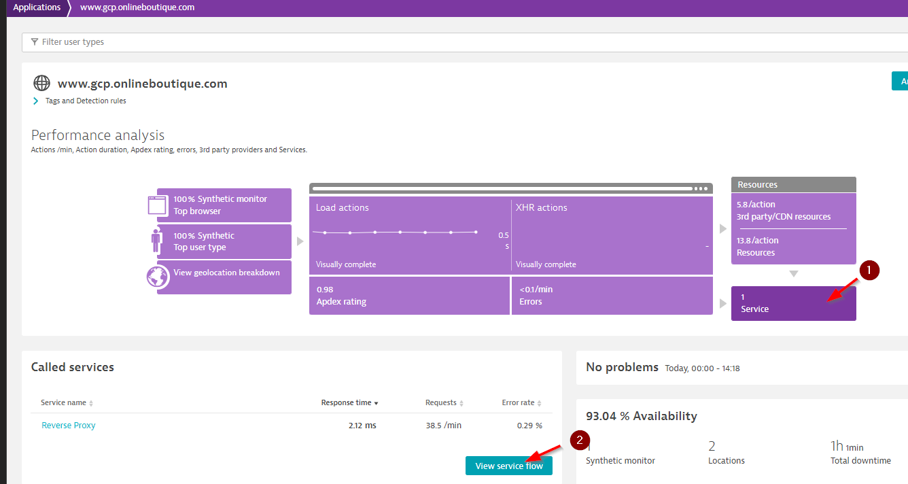Click the globe icon on geolocation breakdown tile
This screenshot has width=908, height=484.
click(x=157, y=277)
